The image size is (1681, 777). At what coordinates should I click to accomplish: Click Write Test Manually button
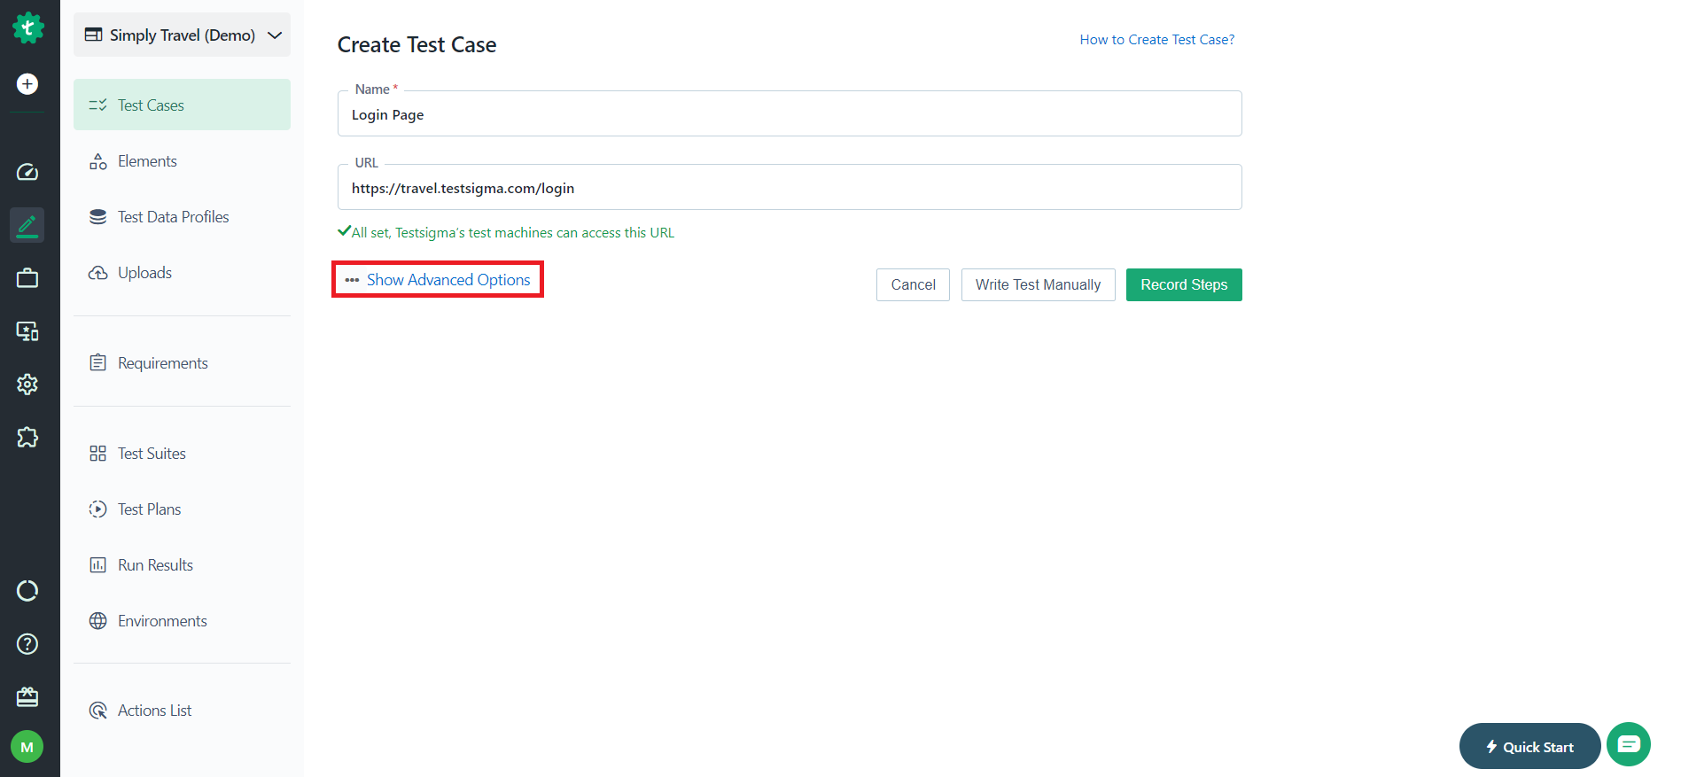coord(1038,284)
